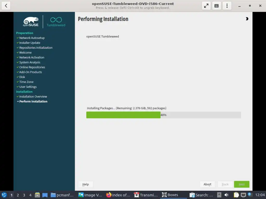Switch to the Transmission taskbar window
The width and height of the screenshot is (266, 199).
[x=146, y=195]
